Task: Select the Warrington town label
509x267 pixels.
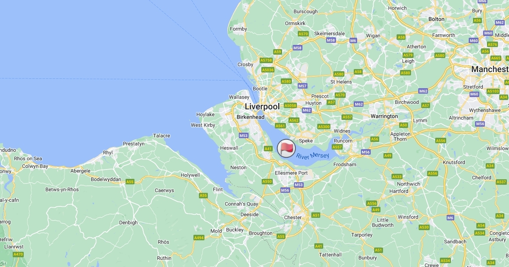Action: (x=384, y=116)
